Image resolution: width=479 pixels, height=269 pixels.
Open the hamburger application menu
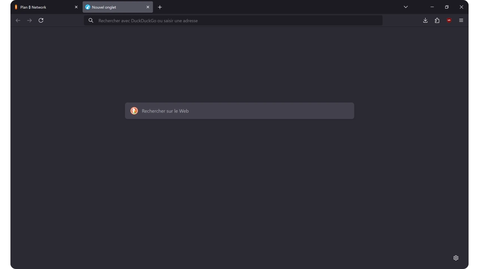461,21
